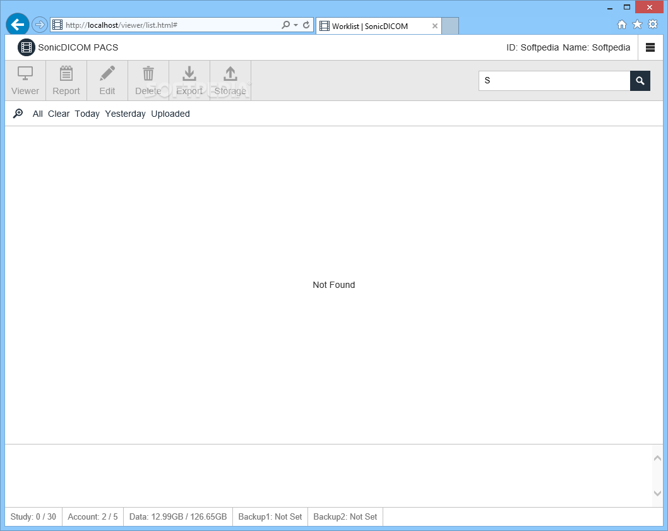The width and height of the screenshot is (668, 531).
Task: Click the Delete trash tool
Action: click(x=148, y=81)
